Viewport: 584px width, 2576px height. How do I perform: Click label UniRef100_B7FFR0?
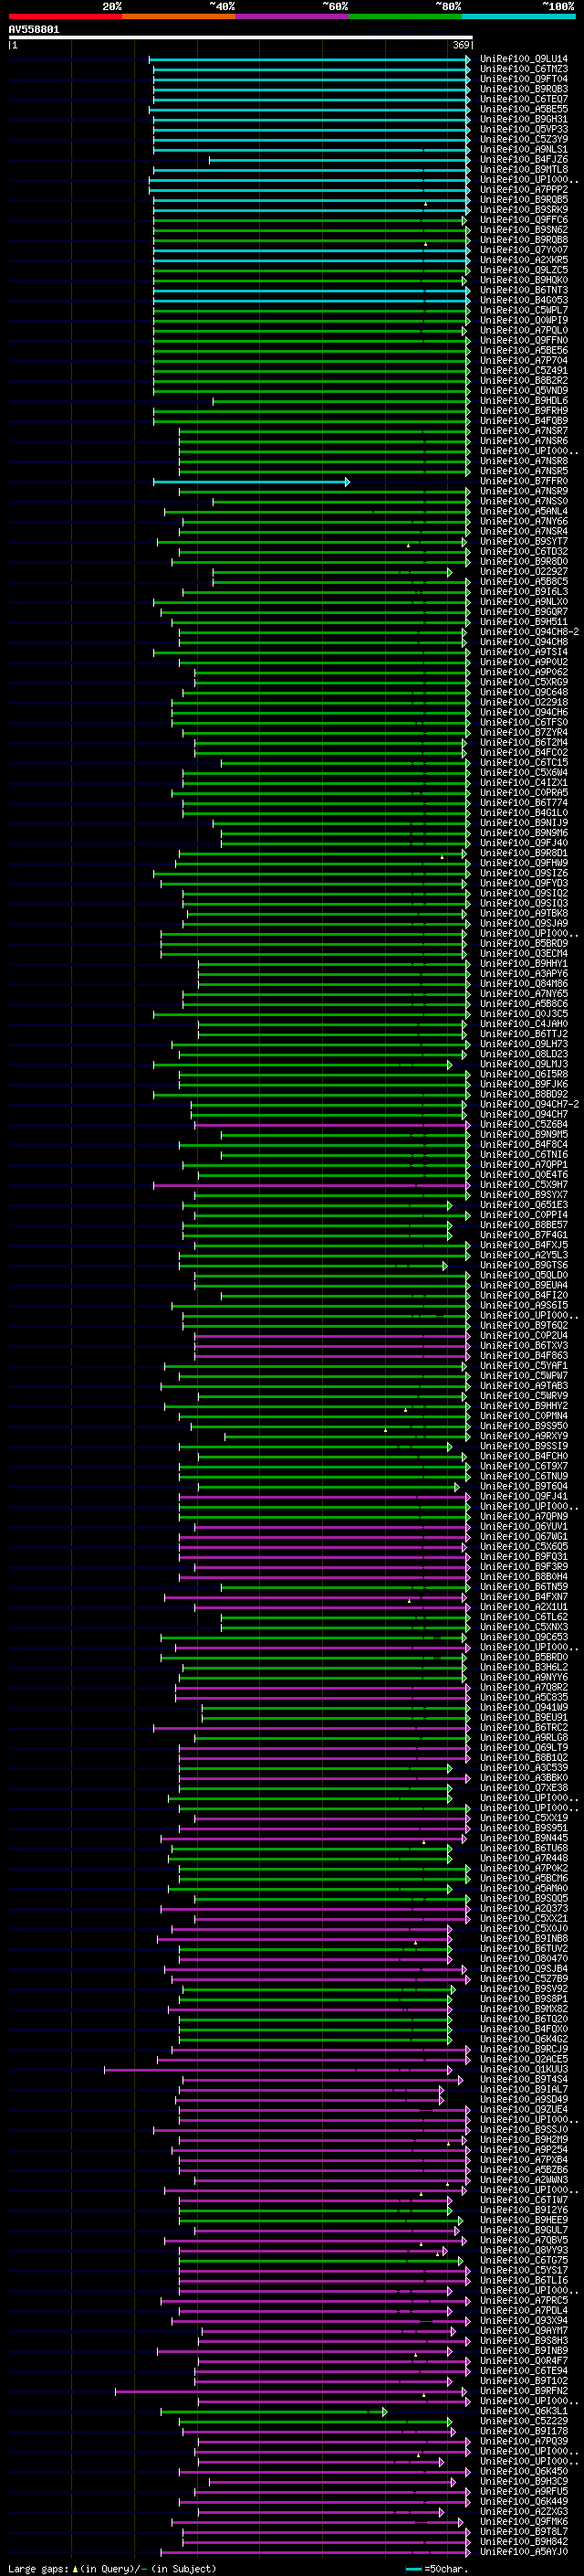(524, 481)
